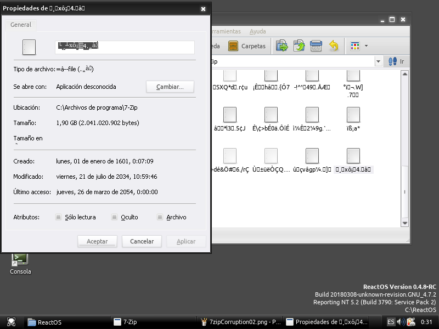Open the Consola desktop shortcut
Screen dimensions: 439x329
(x=20, y=263)
